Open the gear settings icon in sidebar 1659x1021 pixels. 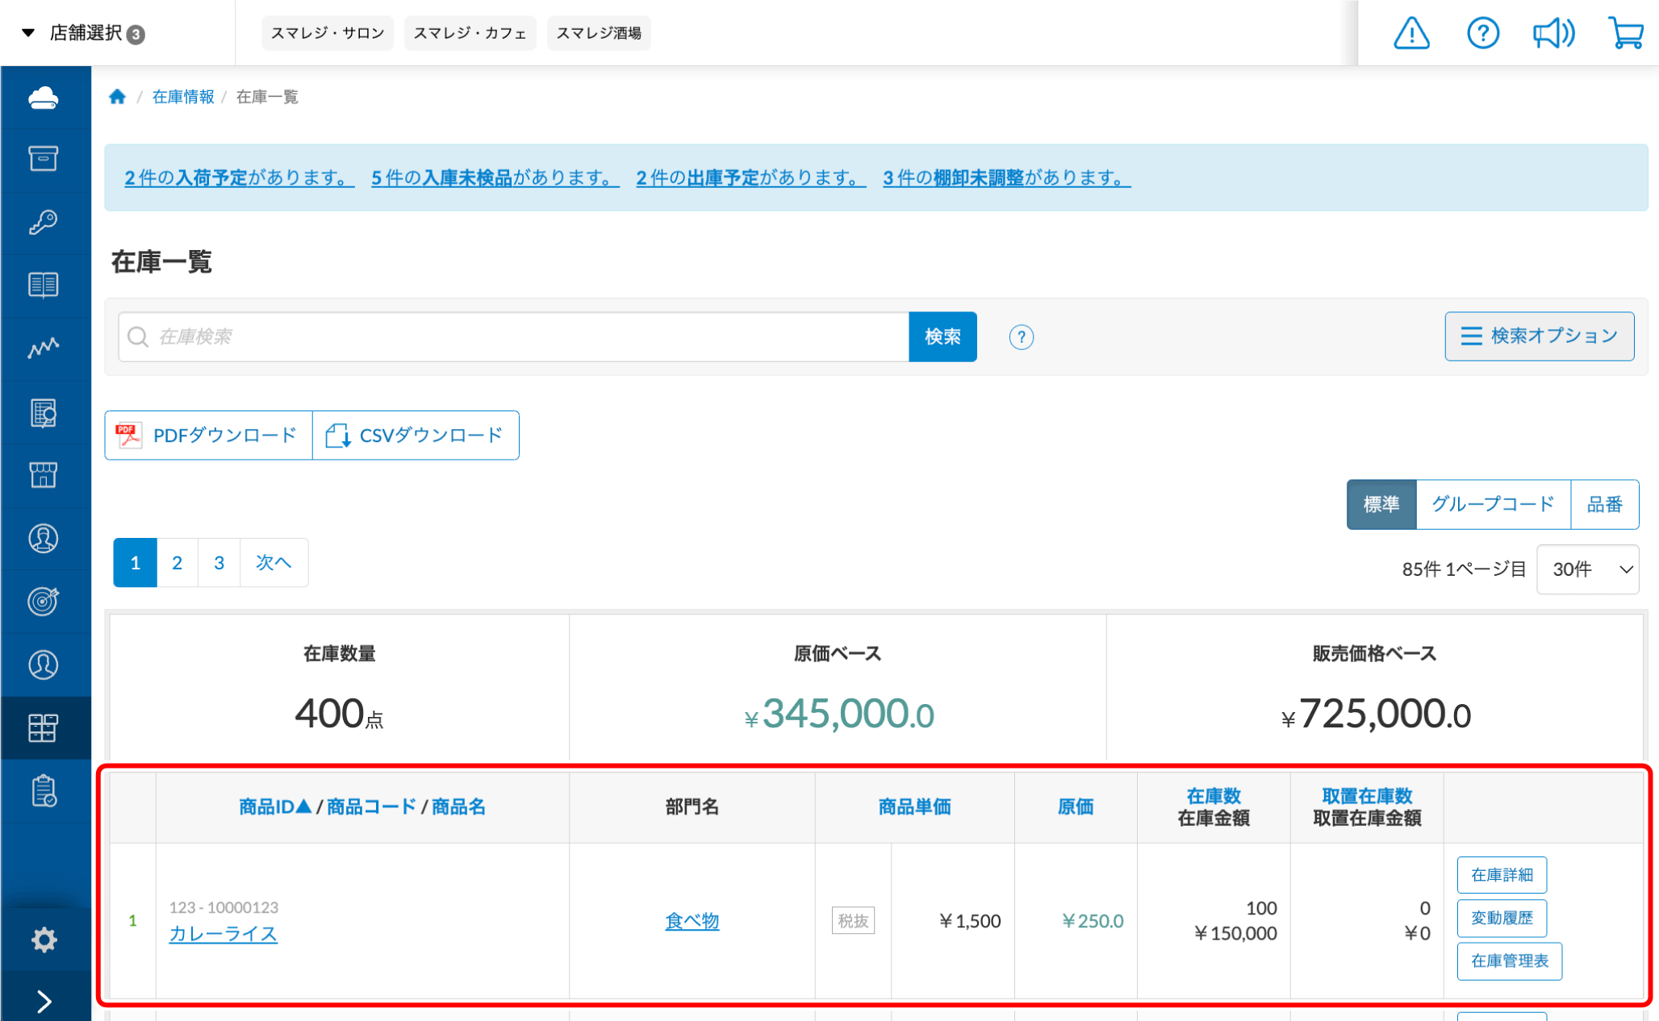click(44, 940)
